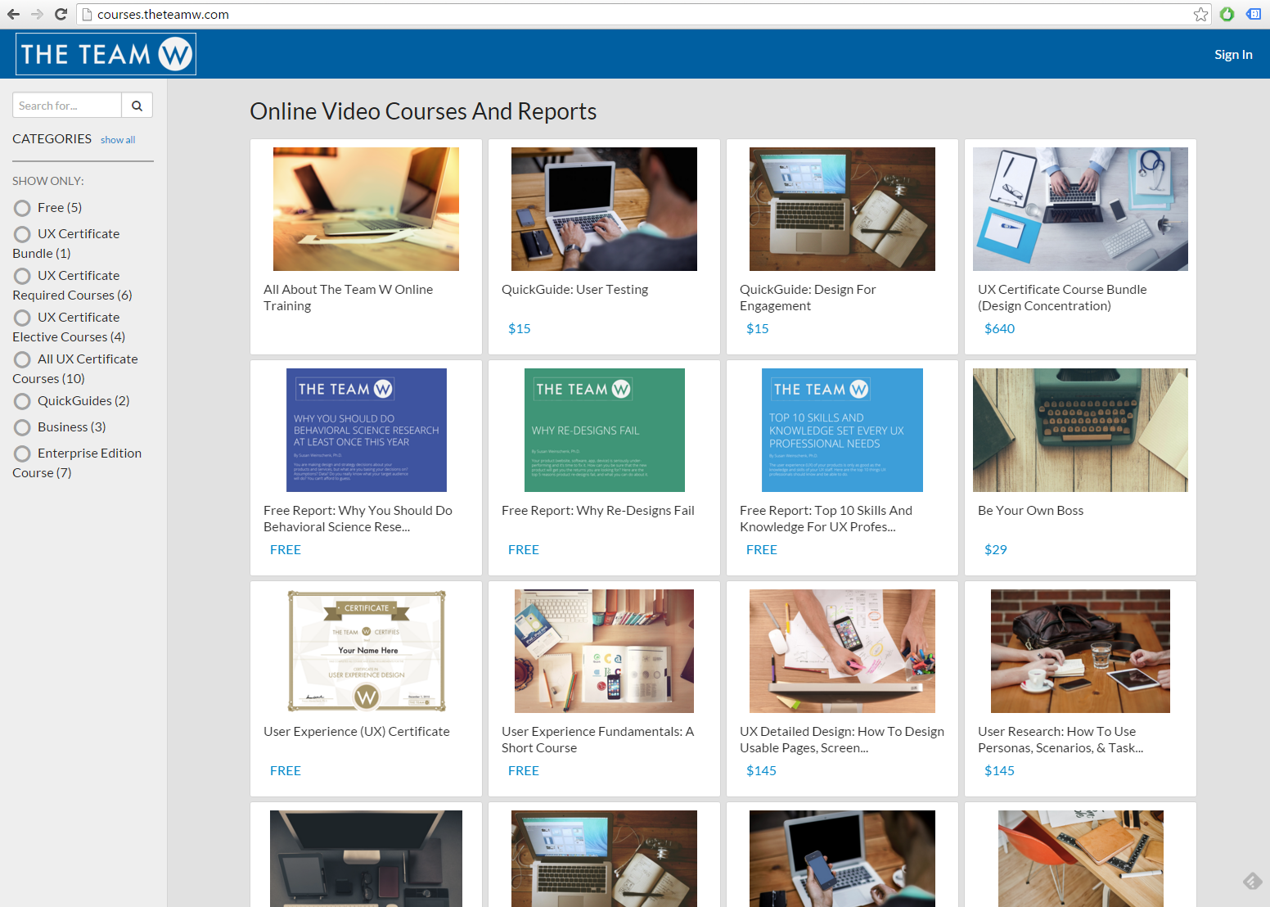This screenshot has height=907, width=1270.
Task: Click the green extension icon in toolbar
Action: coord(1227,14)
